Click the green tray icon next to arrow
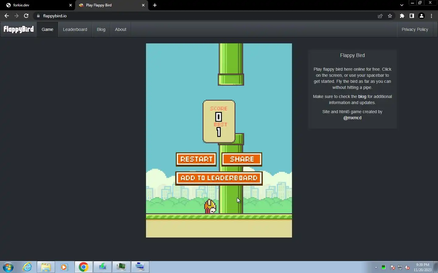The height and width of the screenshot is (273, 438). tap(384, 267)
